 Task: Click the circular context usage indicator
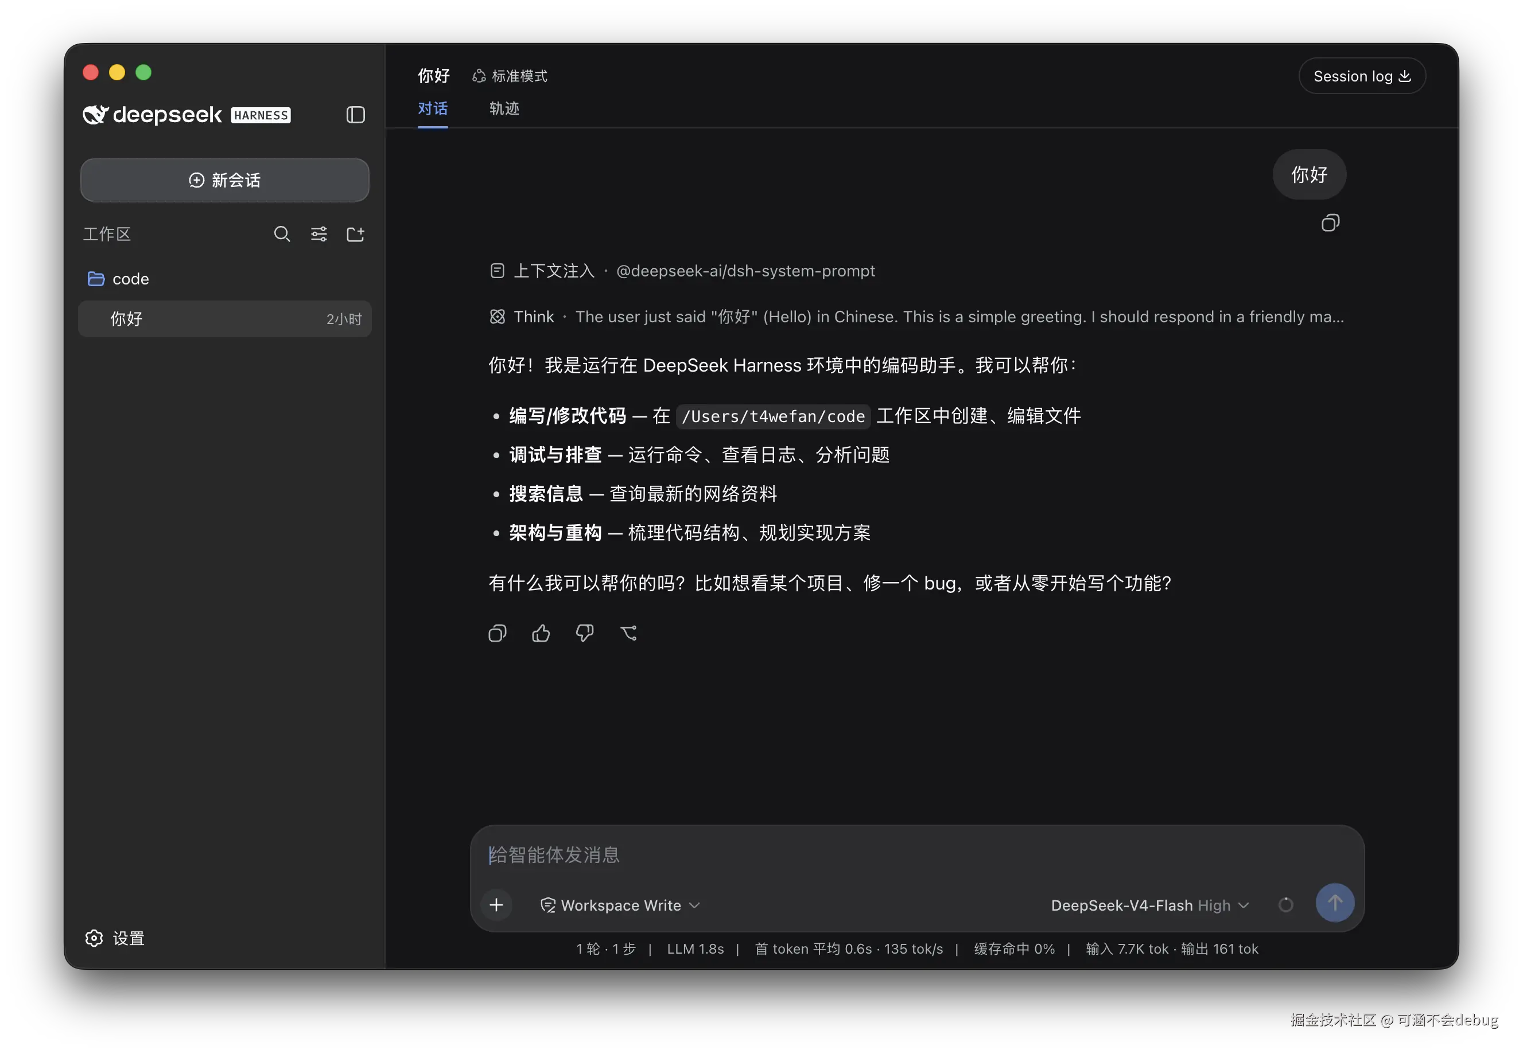click(1285, 905)
